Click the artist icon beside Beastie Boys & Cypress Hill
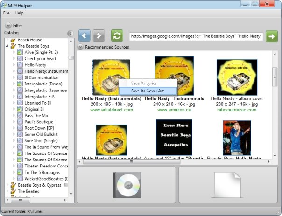 point(14,185)
